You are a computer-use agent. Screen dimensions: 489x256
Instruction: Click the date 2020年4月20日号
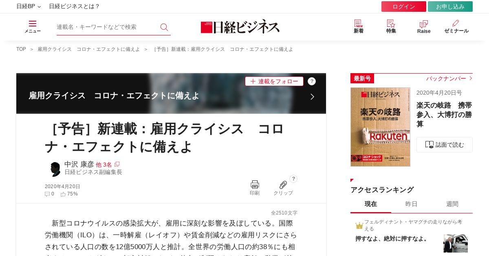click(439, 93)
